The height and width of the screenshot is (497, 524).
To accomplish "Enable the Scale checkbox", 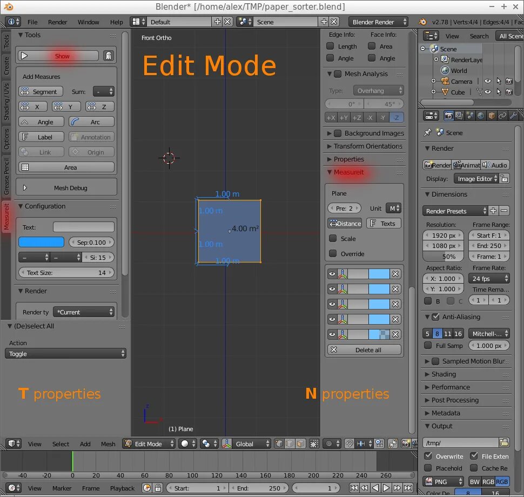I will tap(333, 238).
